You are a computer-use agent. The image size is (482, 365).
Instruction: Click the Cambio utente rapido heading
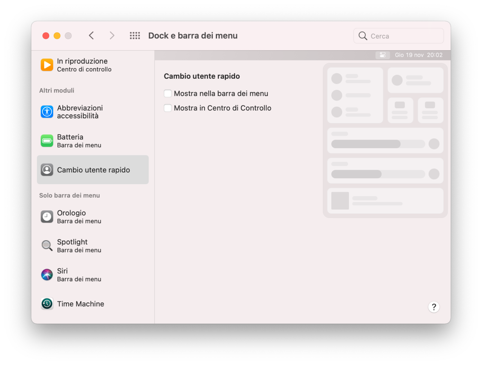202,76
